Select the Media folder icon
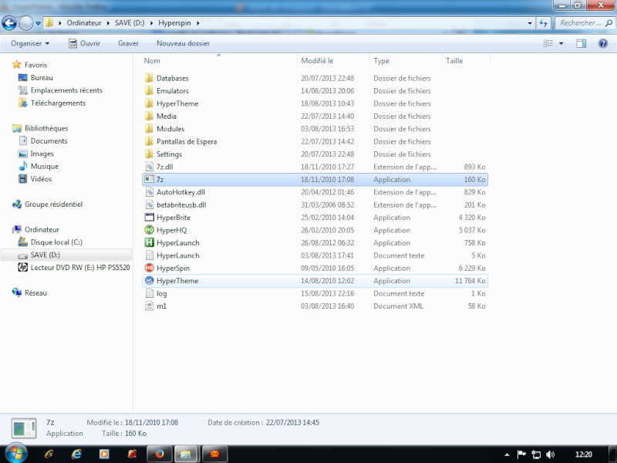 pos(149,117)
